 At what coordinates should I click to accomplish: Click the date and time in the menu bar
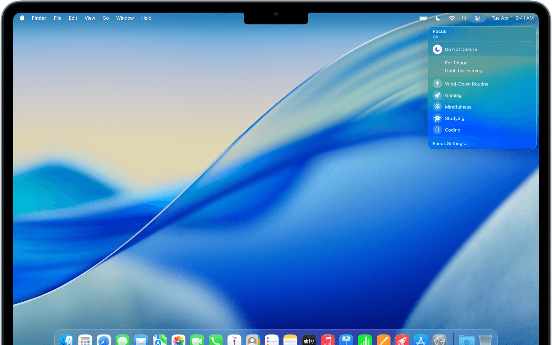pos(513,18)
